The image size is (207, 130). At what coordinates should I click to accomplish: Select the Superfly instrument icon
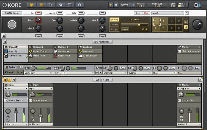(x=6, y=51)
